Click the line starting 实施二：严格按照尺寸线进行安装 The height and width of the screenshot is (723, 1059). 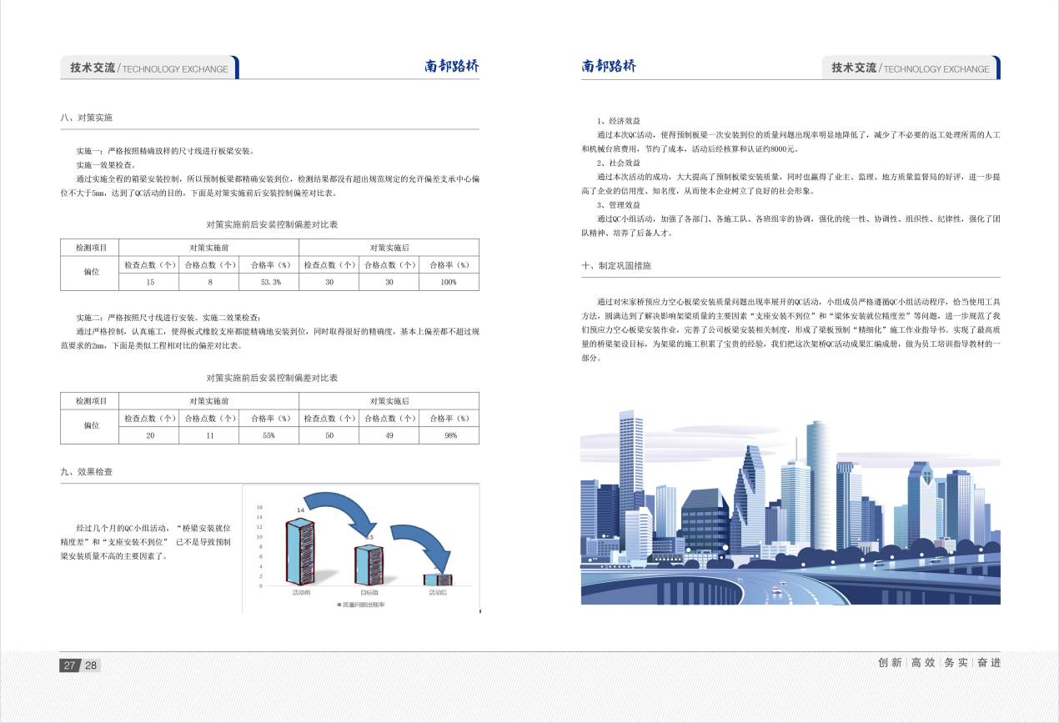click(168, 318)
